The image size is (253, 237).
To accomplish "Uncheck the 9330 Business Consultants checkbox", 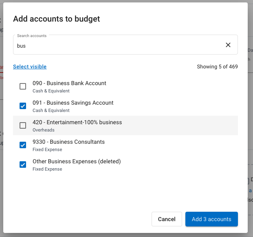I will pos(23,145).
